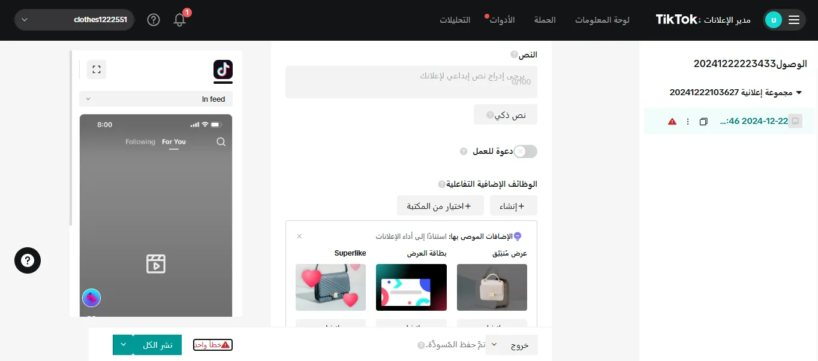Open the hamburger menu next to the avatar

coord(794,20)
